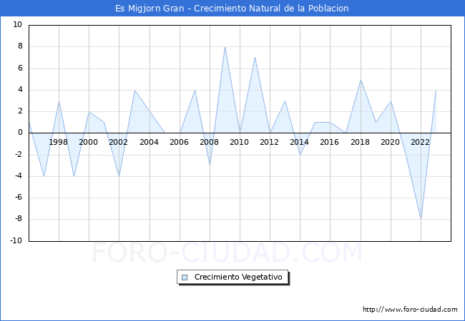Click the y-axis value 6

(x=20, y=68)
